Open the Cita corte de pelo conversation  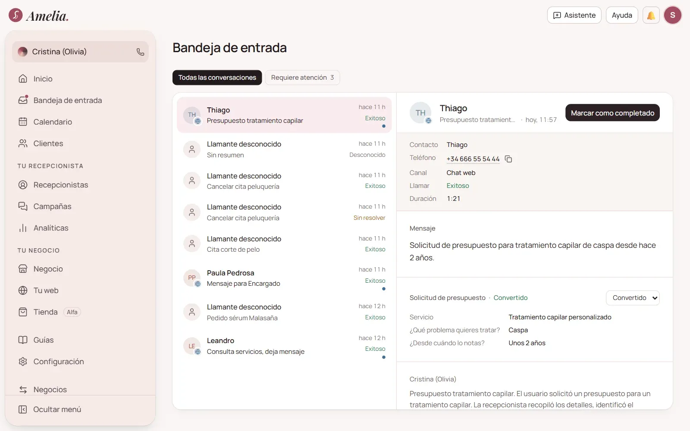pos(284,244)
